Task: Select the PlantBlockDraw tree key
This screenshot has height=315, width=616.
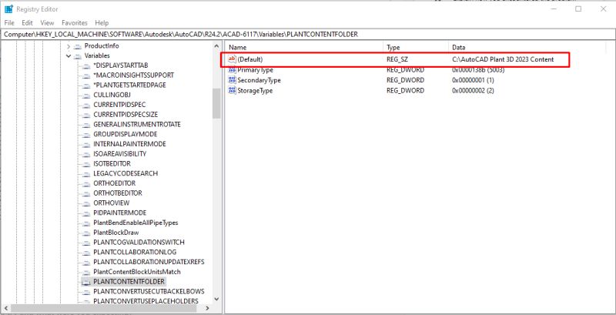Action: tap(116, 233)
